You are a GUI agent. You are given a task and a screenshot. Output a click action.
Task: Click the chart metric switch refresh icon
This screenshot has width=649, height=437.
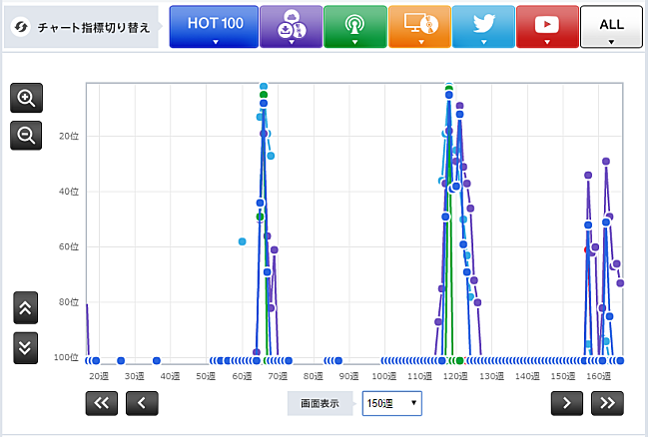point(19,27)
